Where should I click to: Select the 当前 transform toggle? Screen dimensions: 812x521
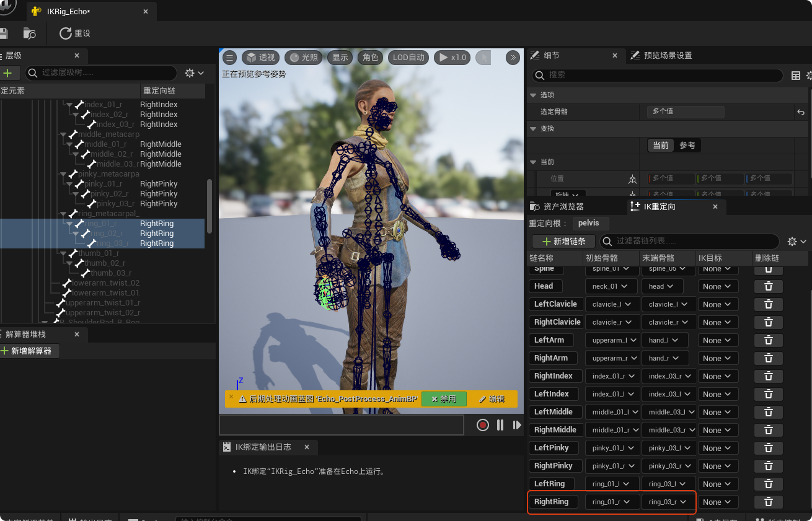(x=661, y=145)
